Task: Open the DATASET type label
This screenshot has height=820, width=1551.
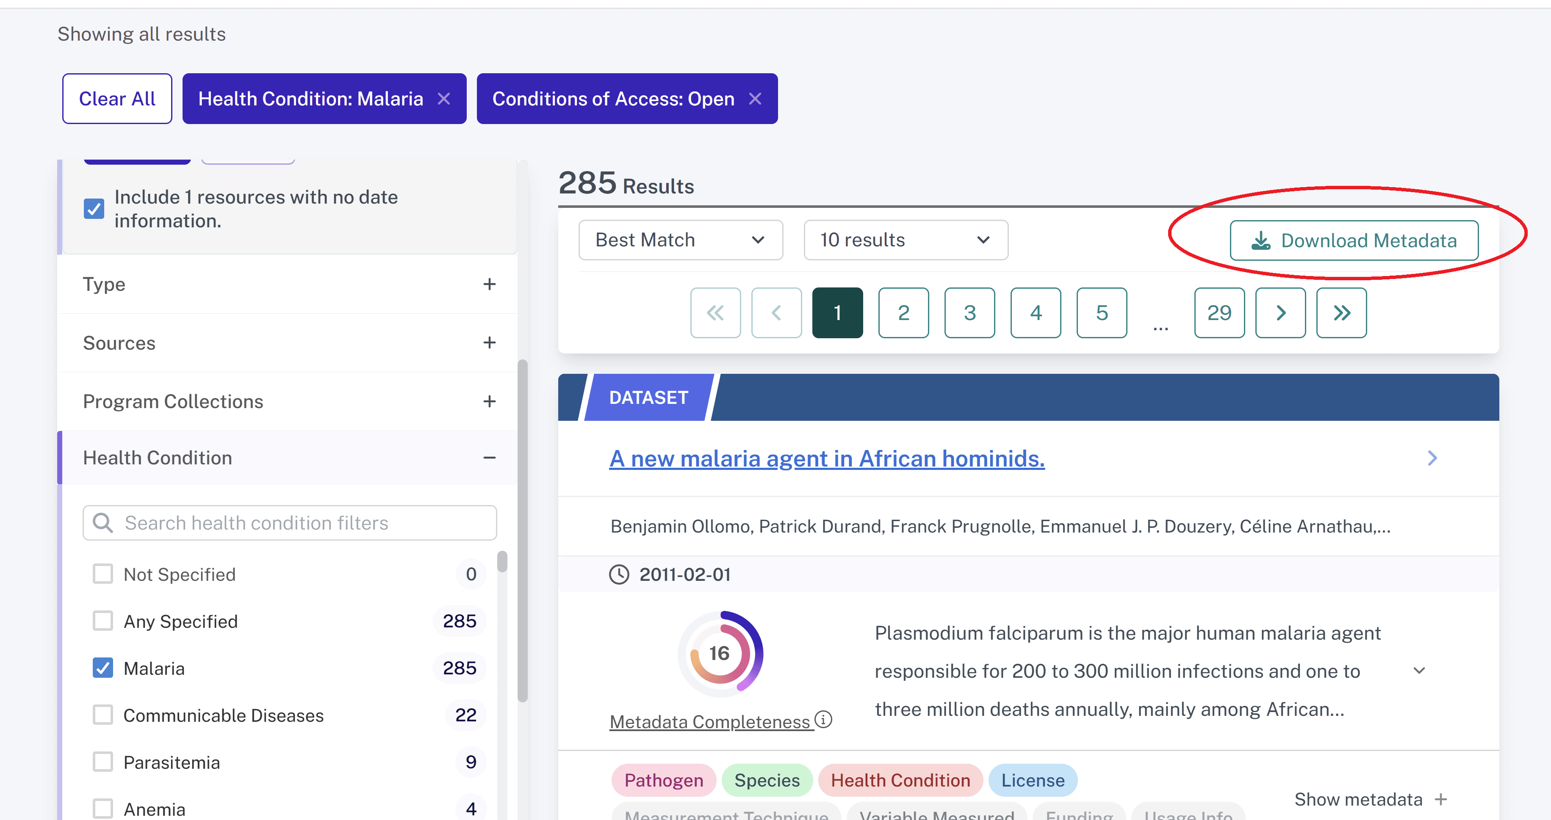Action: [x=648, y=398]
